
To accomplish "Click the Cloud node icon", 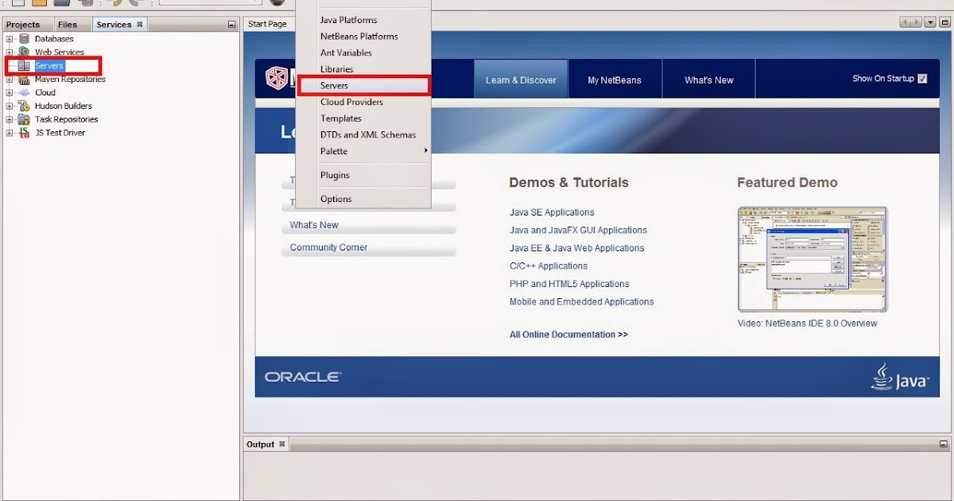I will [x=24, y=92].
